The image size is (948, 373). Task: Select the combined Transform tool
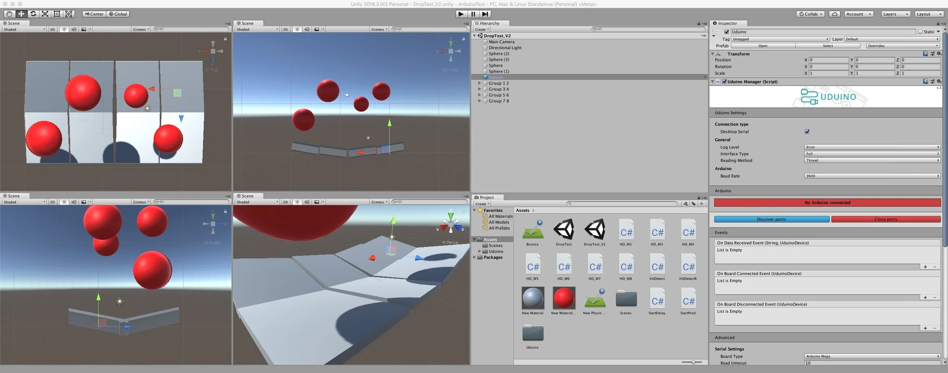(69, 14)
